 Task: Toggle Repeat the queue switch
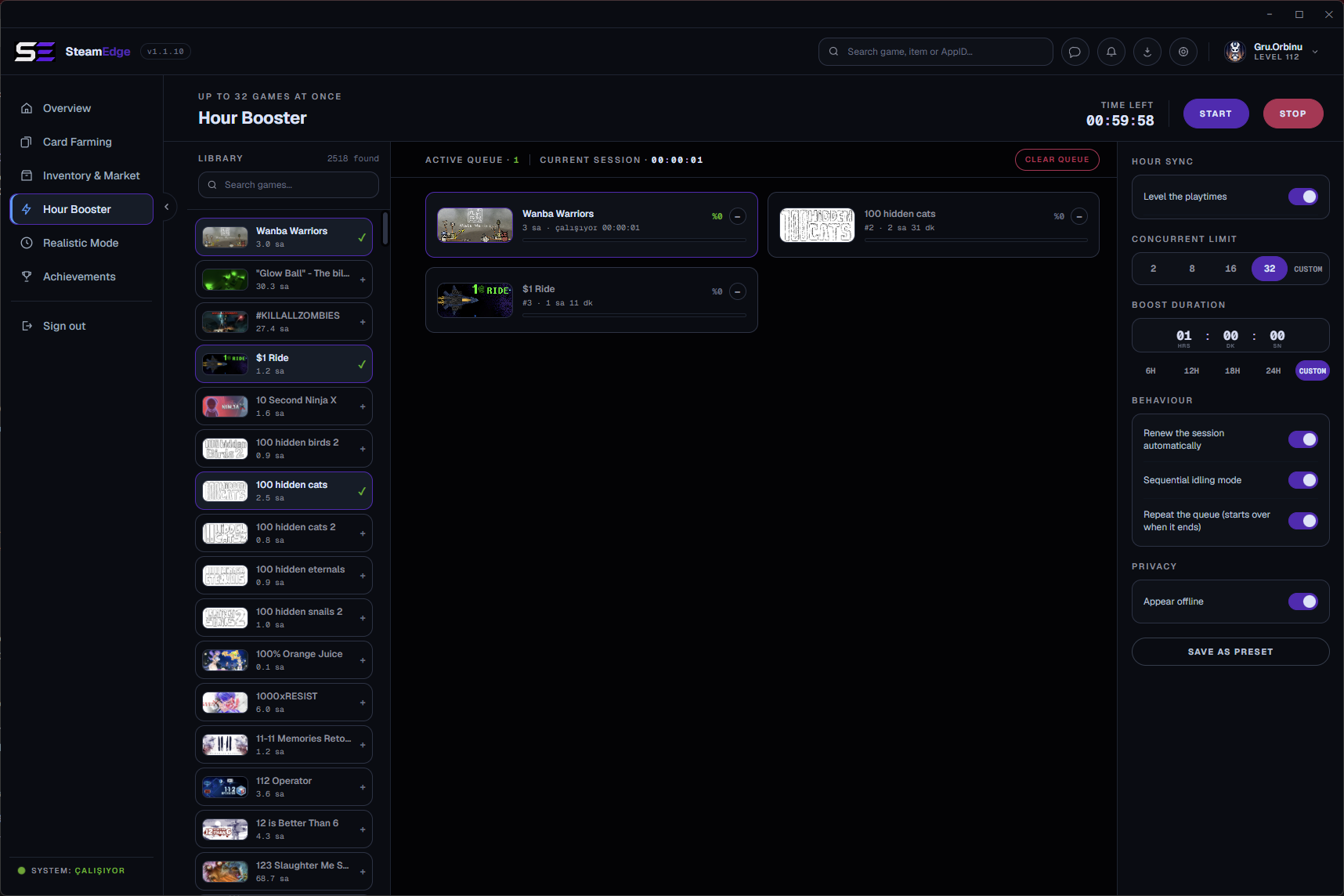pos(1303,521)
